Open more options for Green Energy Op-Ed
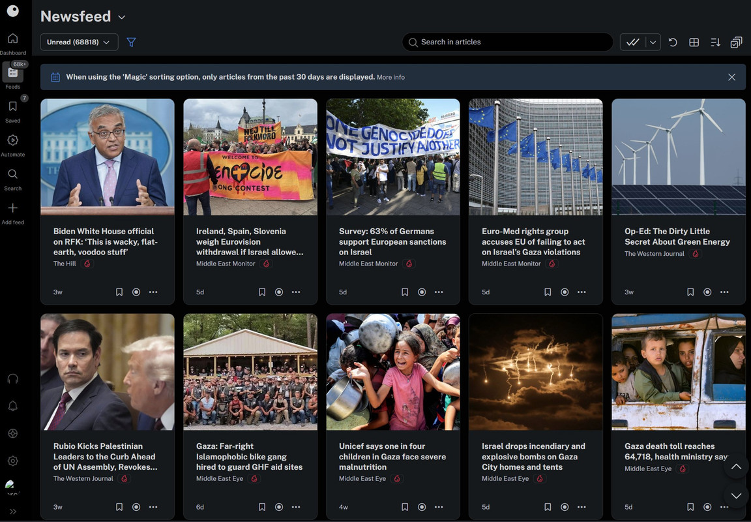 point(724,292)
